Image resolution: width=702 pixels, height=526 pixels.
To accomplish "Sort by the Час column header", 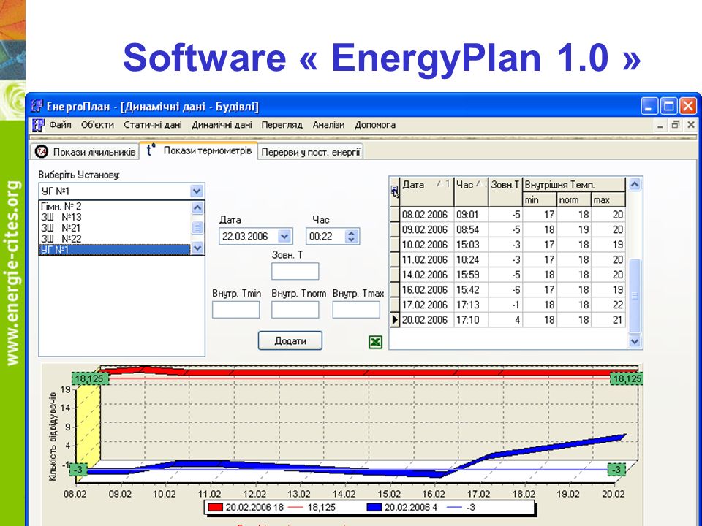I will (x=471, y=191).
